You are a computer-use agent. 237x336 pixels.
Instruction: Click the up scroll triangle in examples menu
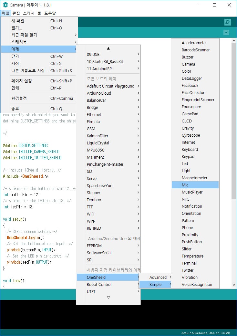pos(108,48)
